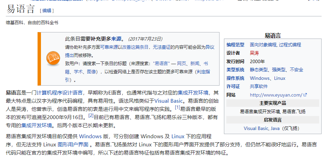
Task: Follow the 无法查证 link
Action: pyautogui.click(x=161, y=47)
